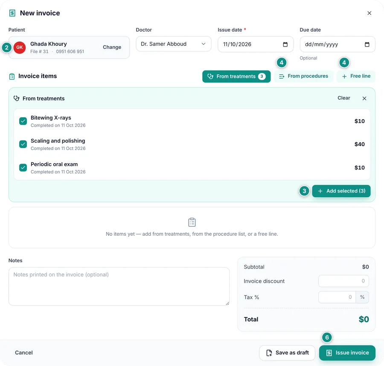Open the Doctor dropdown
This screenshot has width=384, height=366.
(x=174, y=44)
